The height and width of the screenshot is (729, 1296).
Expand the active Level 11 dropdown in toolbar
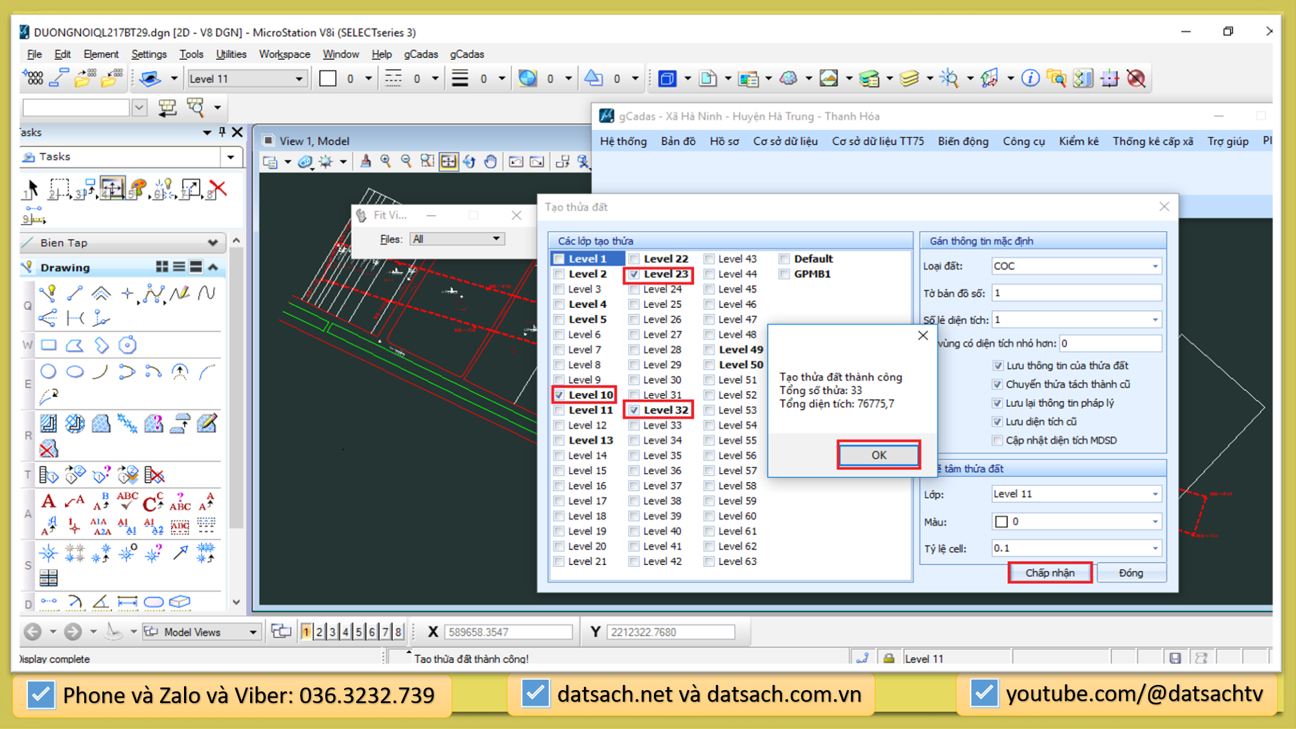(x=299, y=79)
